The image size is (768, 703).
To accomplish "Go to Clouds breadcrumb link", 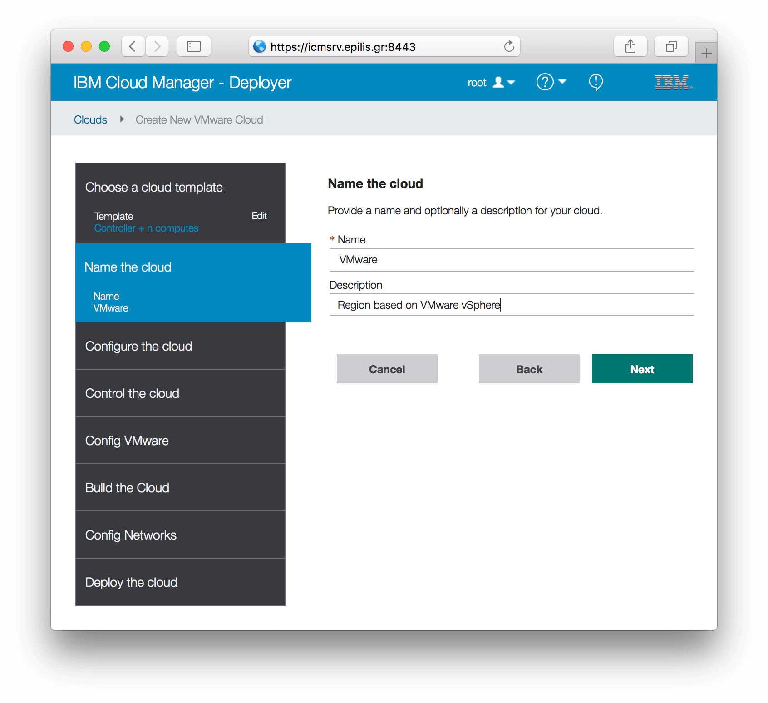I will tap(90, 120).
